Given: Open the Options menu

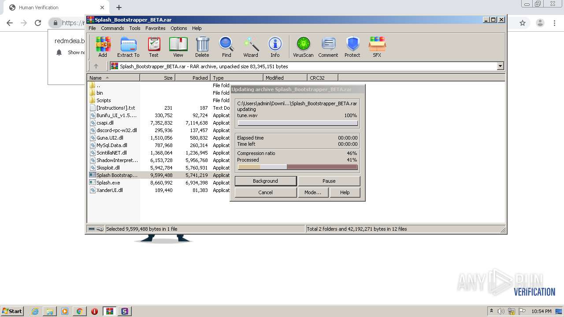Looking at the screenshot, I should (179, 28).
